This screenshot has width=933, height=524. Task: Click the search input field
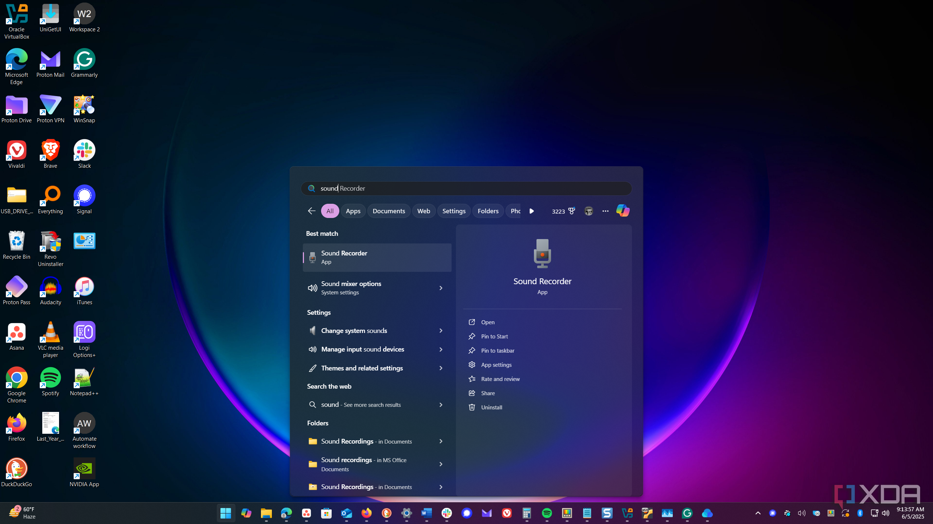pyautogui.click(x=466, y=188)
